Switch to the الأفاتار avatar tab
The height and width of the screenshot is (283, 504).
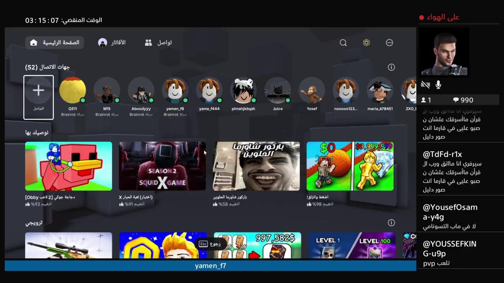pyautogui.click(x=112, y=42)
